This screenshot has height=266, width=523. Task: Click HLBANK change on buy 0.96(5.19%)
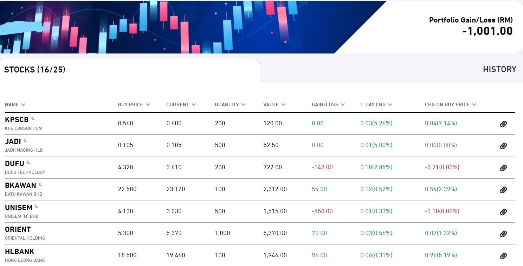pyautogui.click(x=441, y=255)
